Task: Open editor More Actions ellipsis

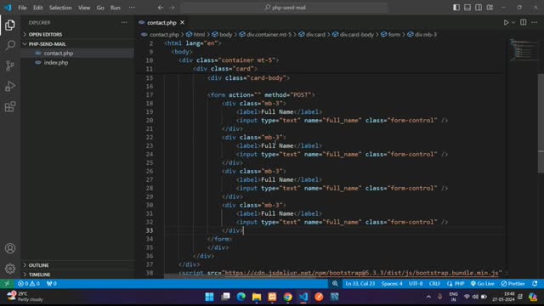Action: [x=535, y=23]
